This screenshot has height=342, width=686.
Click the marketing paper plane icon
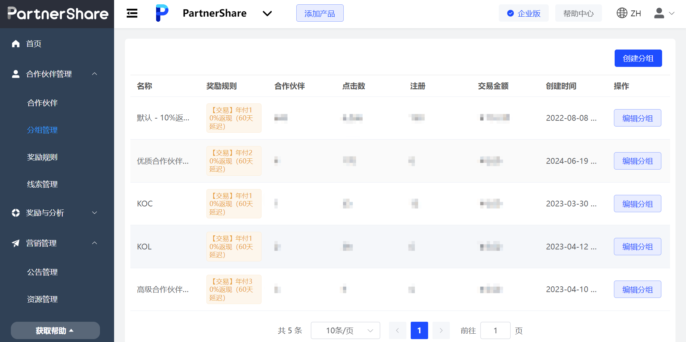[16, 243]
